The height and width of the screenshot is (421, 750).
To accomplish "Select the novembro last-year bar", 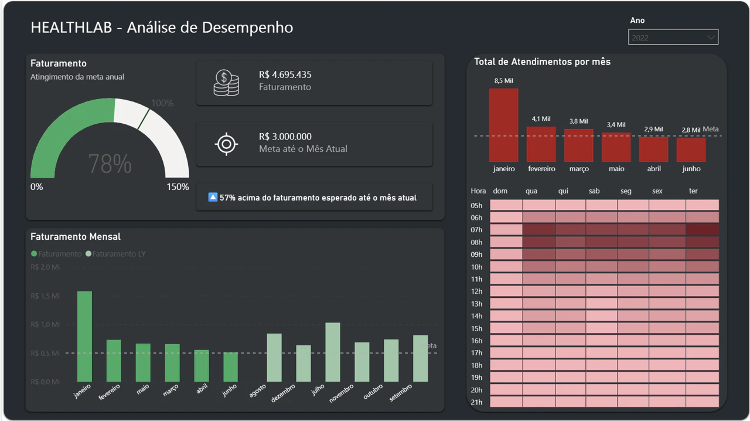I will (362, 362).
